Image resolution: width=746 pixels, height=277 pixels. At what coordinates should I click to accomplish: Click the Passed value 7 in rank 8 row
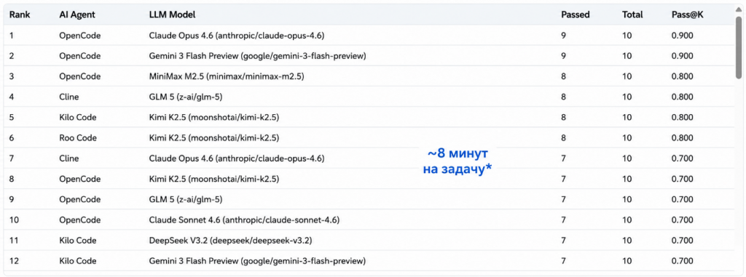563,179
